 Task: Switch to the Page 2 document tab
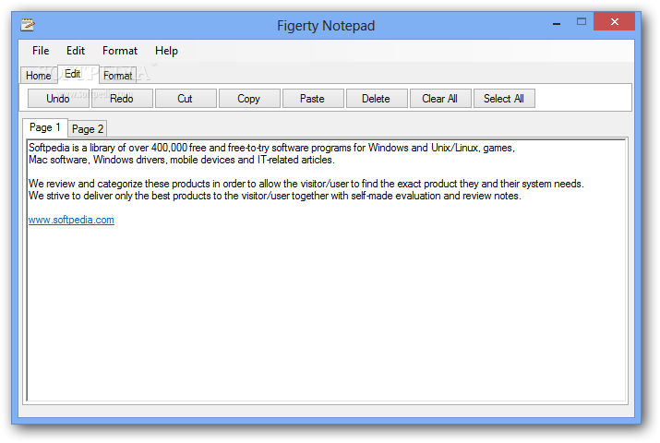[88, 128]
